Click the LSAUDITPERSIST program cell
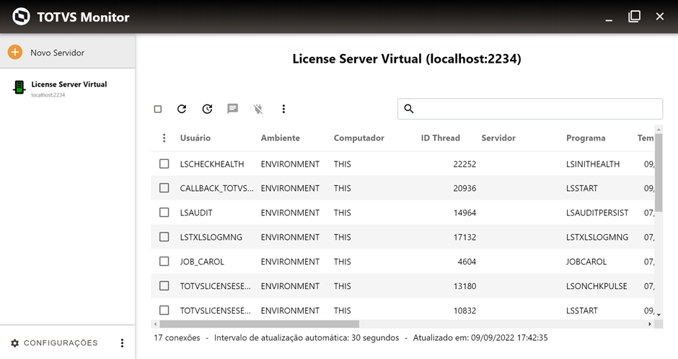 [597, 213]
